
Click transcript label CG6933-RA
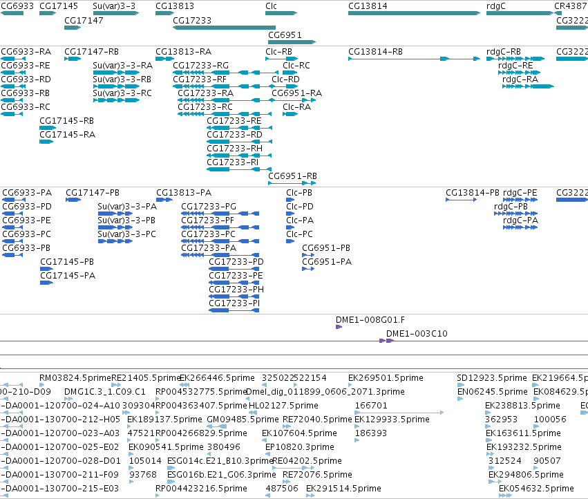(26, 51)
